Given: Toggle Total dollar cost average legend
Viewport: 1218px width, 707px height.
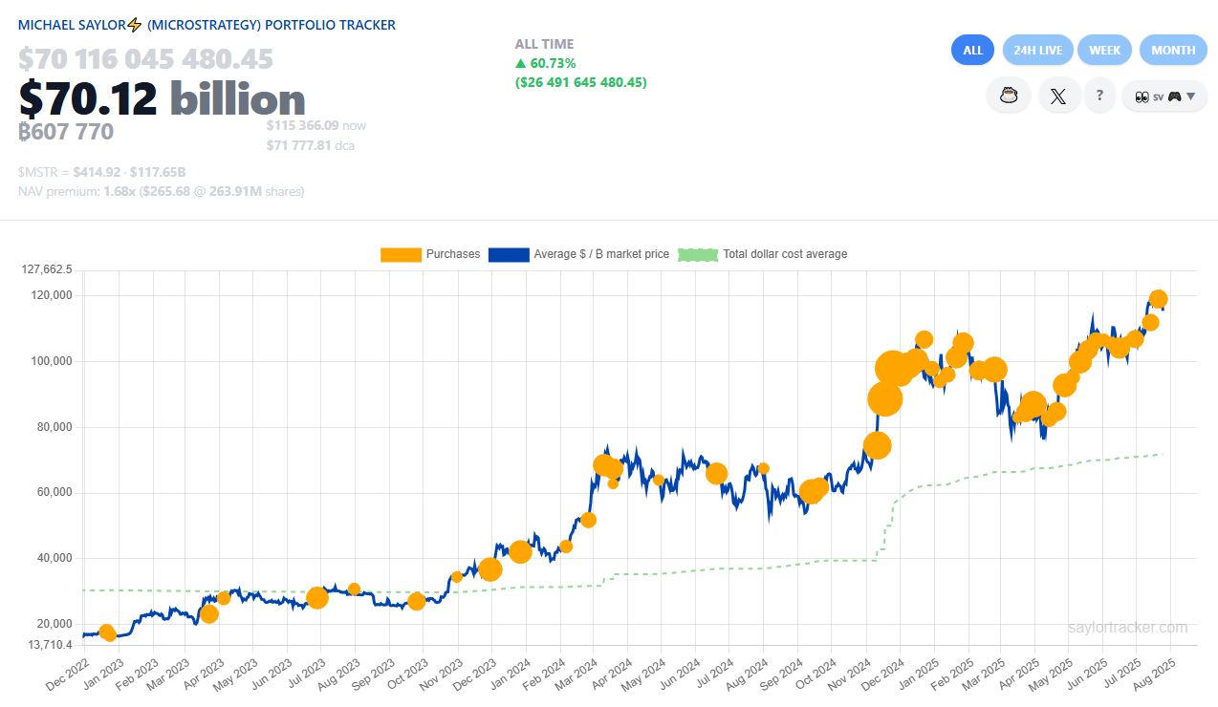Looking at the screenshot, I should (x=762, y=254).
